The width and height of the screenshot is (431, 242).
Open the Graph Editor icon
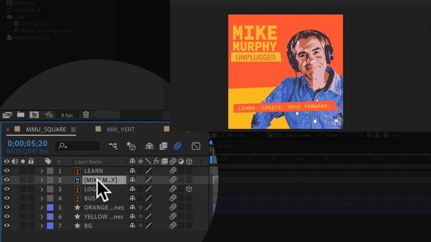(196, 146)
